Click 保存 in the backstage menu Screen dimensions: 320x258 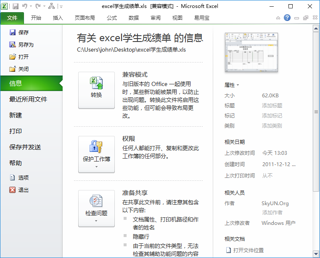point(19,32)
